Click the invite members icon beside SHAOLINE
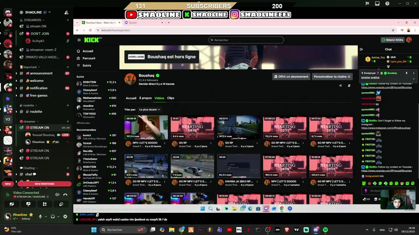This screenshot has height=235, width=419. pos(66,12)
